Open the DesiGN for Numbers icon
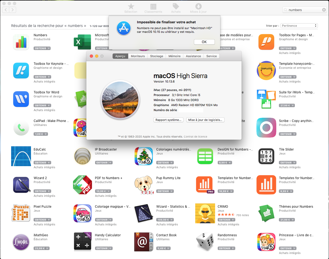The image size is (329, 259). point(205,156)
